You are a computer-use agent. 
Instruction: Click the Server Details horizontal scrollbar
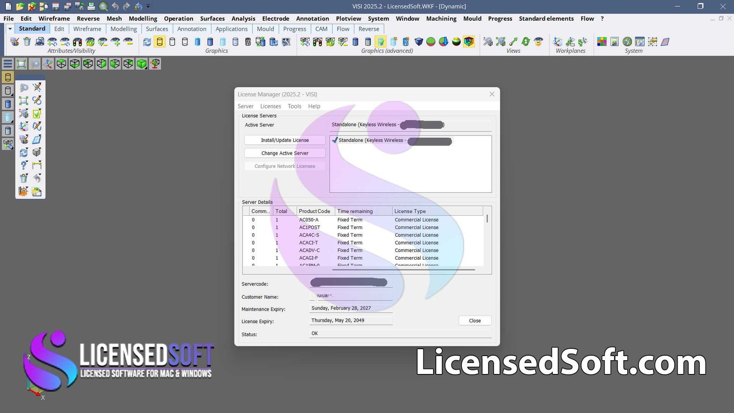[404, 270]
